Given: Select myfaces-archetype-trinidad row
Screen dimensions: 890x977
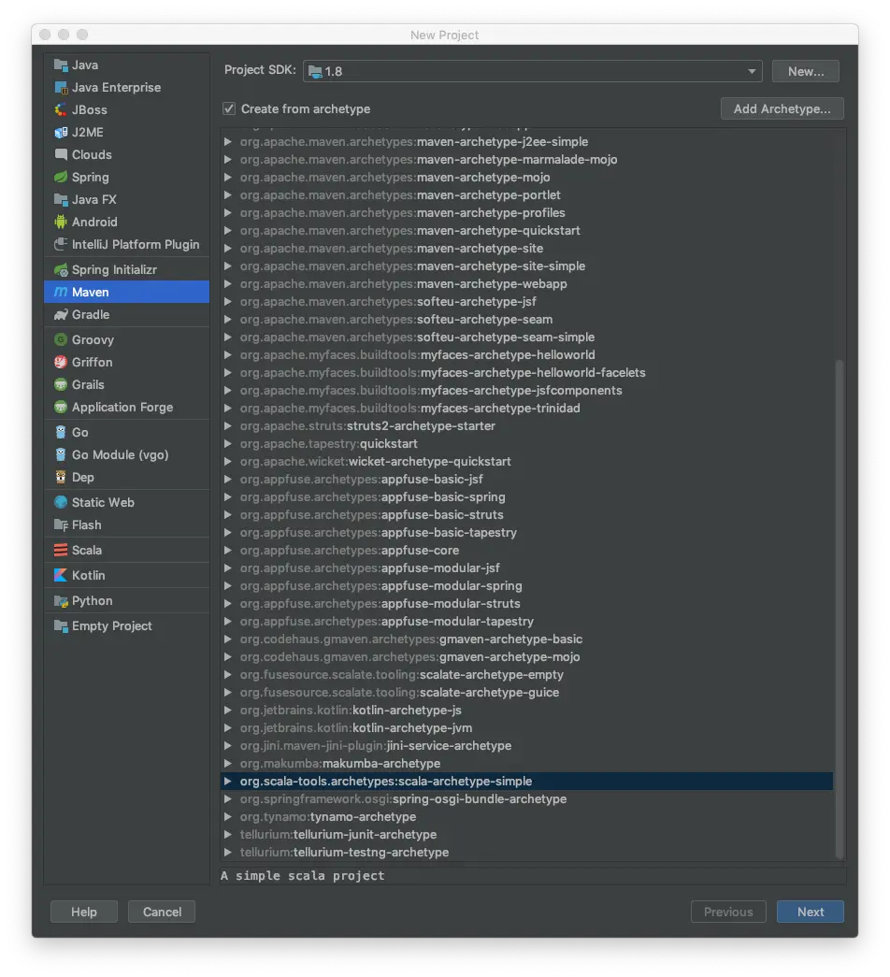Looking at the screenshot, I should click(x=527, y=409).
